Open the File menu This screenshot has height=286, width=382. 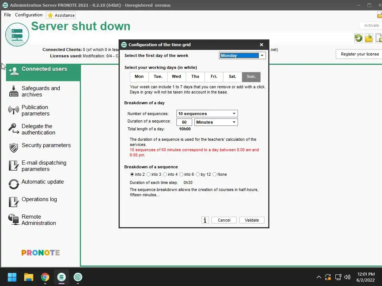click(x=7, y=15)
